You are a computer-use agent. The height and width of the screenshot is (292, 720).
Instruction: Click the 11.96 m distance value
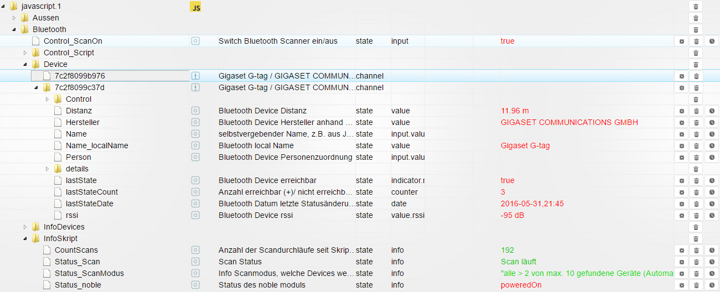click(516, 111)
